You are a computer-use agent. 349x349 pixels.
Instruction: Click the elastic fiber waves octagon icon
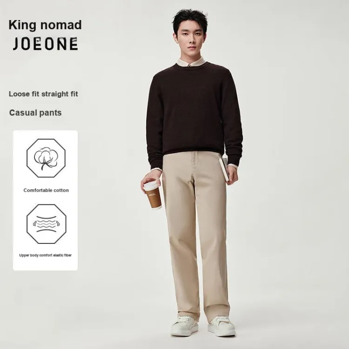click(x=46, y=224)
